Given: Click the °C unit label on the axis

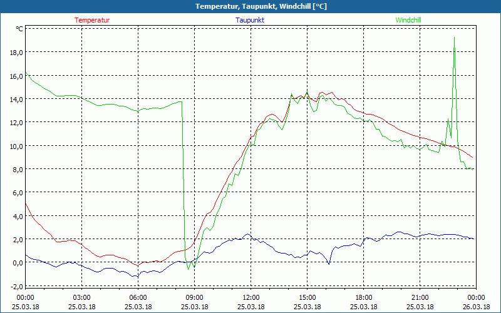Looking at the screenshot, I should (x=19, y=29).
